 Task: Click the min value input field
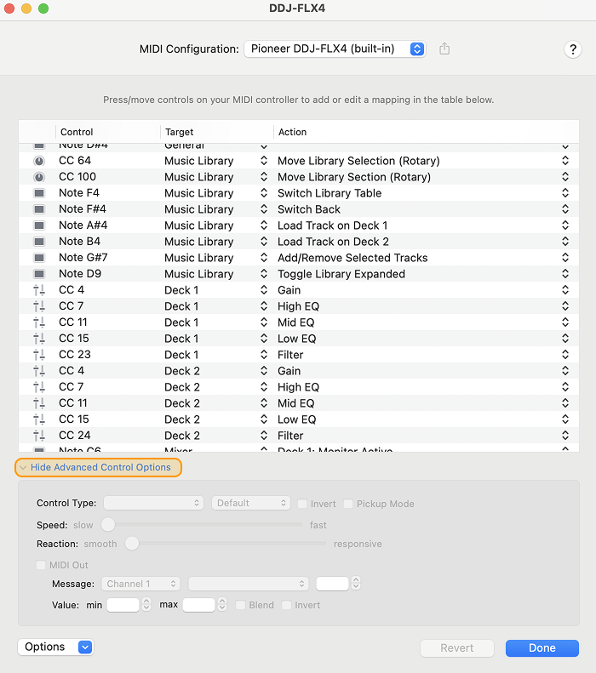click(123, 605)
